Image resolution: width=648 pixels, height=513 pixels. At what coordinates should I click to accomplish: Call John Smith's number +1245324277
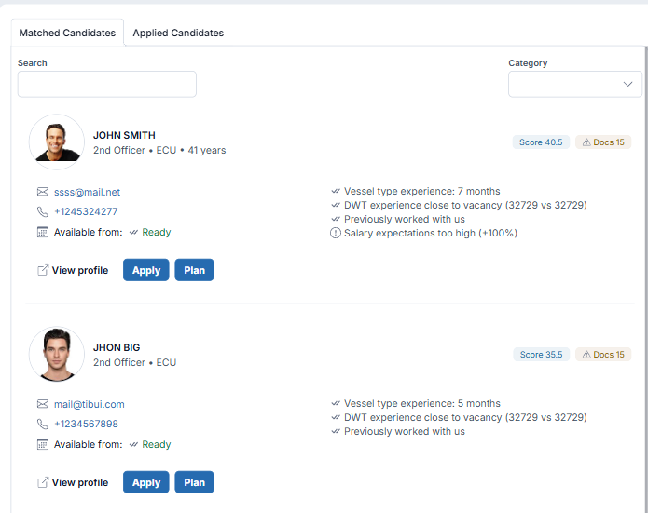pyautogui.click(x=86, y=211)
